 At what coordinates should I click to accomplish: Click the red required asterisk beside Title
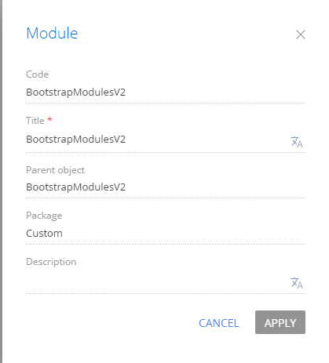[x=49, y=120]
